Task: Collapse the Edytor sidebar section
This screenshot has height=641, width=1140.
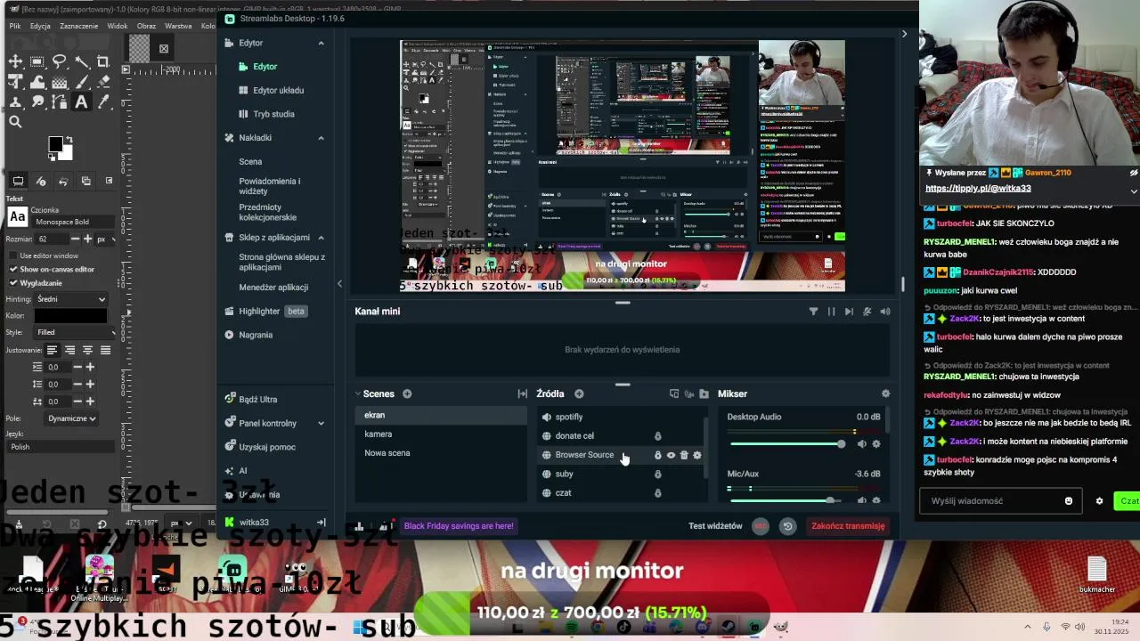Action: [x=321, y=43]
